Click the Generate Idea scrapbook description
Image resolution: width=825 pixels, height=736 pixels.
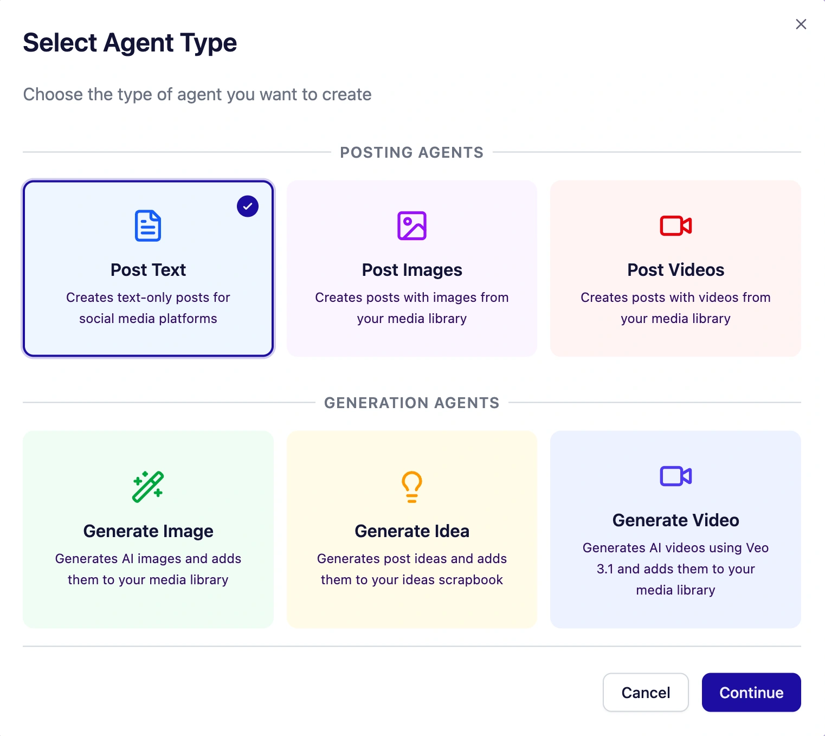click(412, 569)
